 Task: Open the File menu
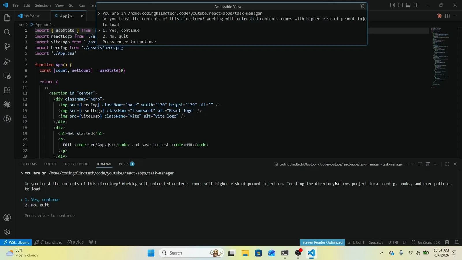pyautogui.click(x=16, y=5)
